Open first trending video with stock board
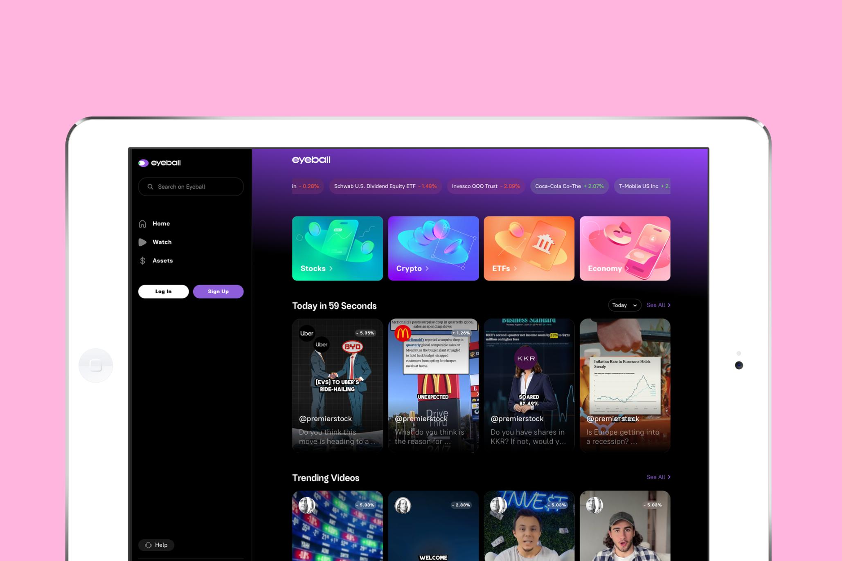Image resolution: width=842 pixels, height=561 pixels. tap(337, 526)
